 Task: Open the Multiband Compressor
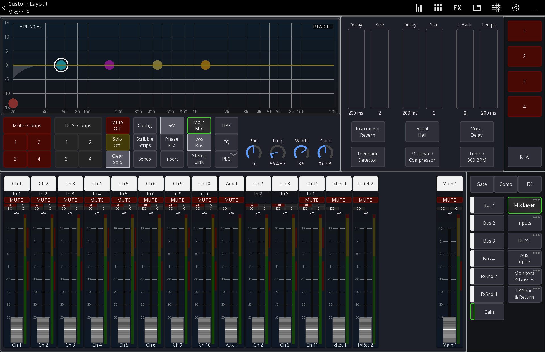tap(422, 157)
